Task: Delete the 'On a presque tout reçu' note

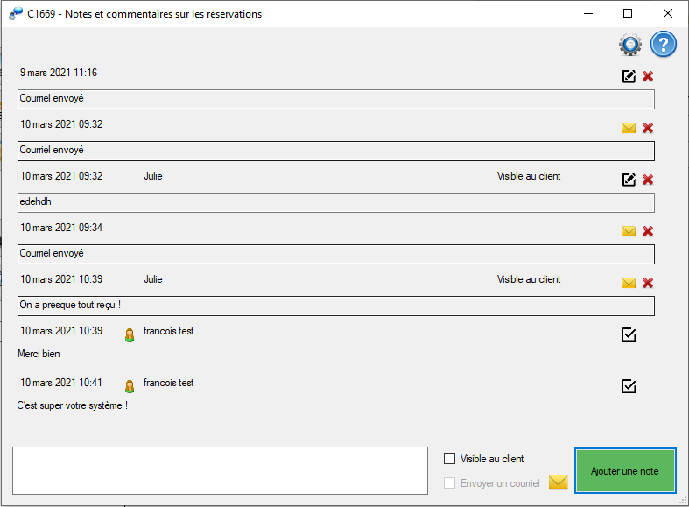Action: pos(648,283)
